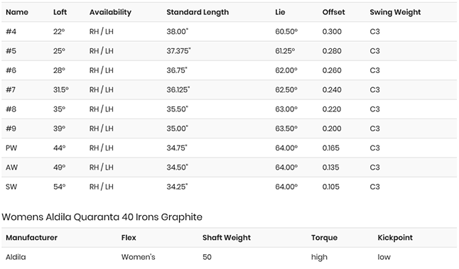The image size is (459, 269).
Task: Click the Name column header
Action: tap(17, 12)
